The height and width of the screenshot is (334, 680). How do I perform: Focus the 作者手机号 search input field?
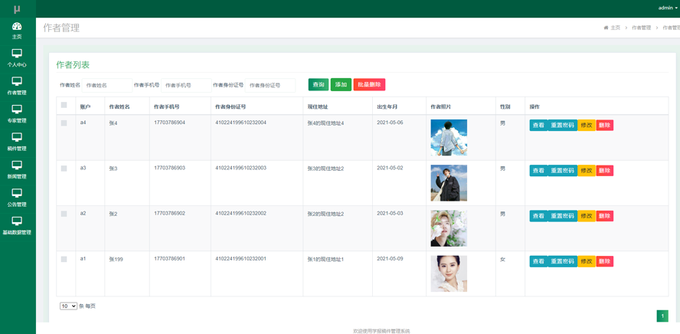pos(186,86)
